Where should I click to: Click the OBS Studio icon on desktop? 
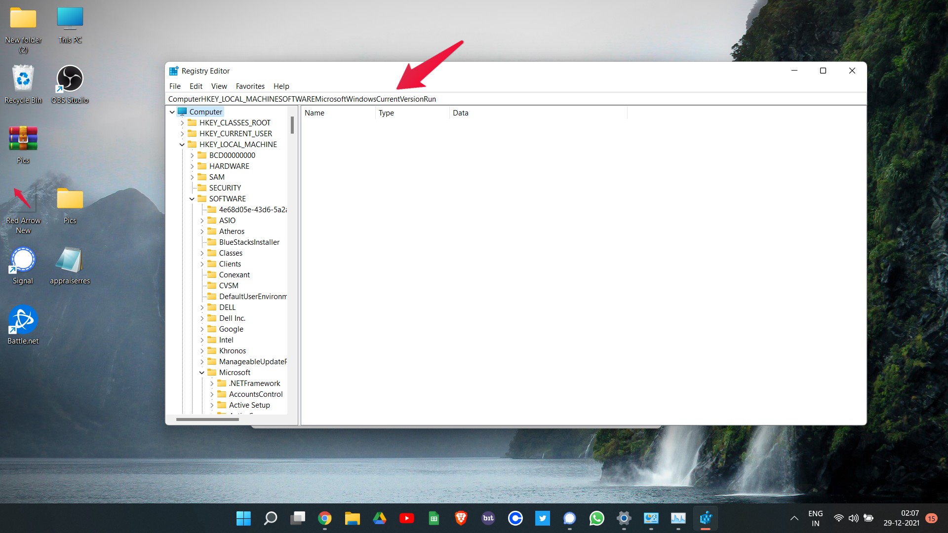pos(70,79)
